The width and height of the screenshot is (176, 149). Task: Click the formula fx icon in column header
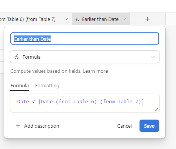(77, 19)
